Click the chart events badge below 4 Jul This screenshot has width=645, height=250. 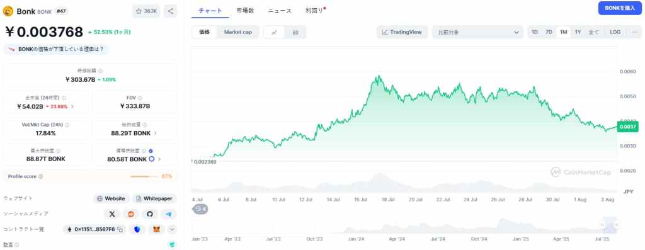click(200, 209)
